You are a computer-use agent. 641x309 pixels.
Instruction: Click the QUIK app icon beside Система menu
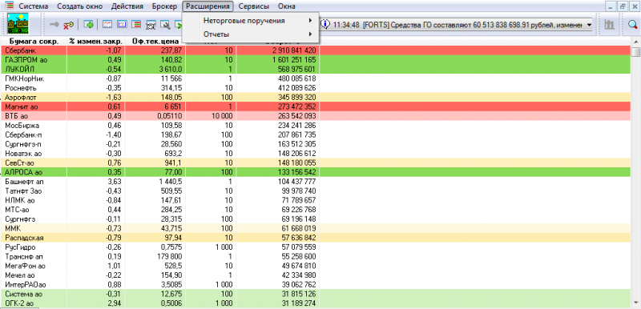point(9,6)
